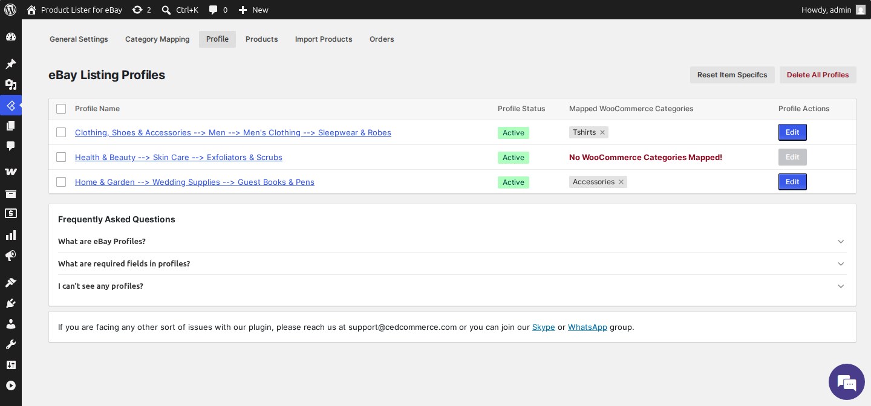Click Active status of Exfoliators & Scrubs
871x406 pixels.
pyautogui.click(x=514, y=158)
